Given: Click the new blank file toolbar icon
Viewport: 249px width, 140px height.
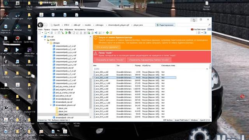Looking at the screenshot, I should coord(40,33).
